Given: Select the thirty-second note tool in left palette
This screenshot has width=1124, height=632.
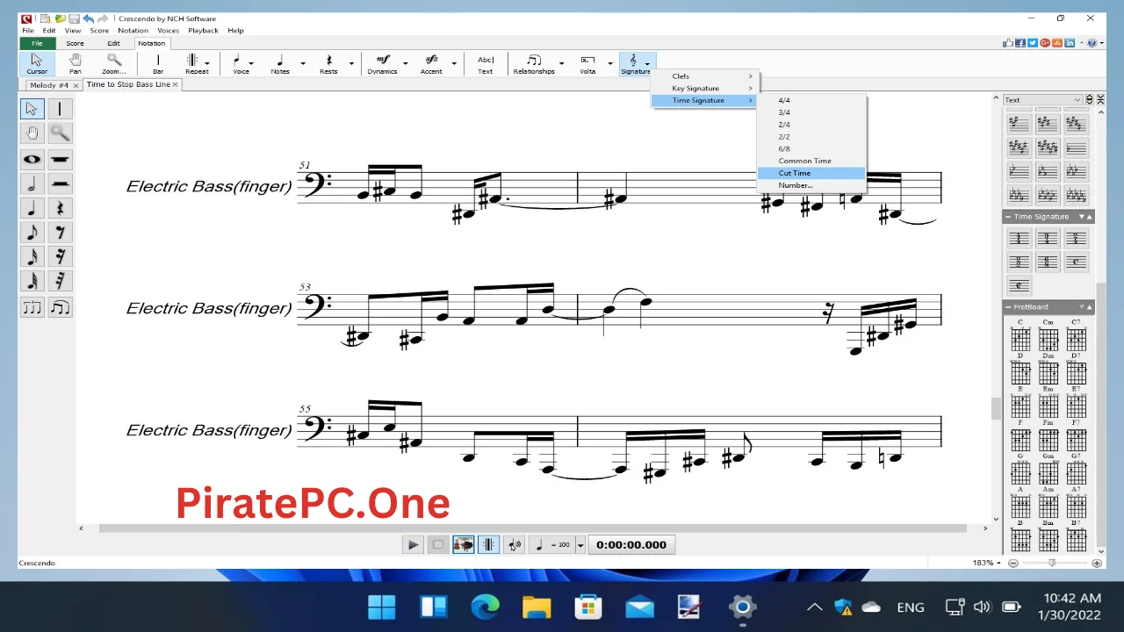Looking at the screenshot, I should click(32, 281).
